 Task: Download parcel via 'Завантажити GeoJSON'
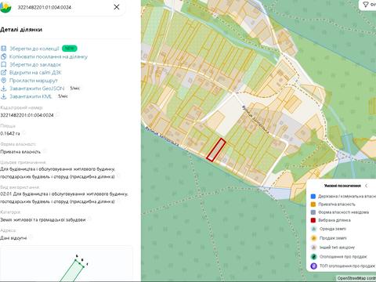[x=37, y=89]
